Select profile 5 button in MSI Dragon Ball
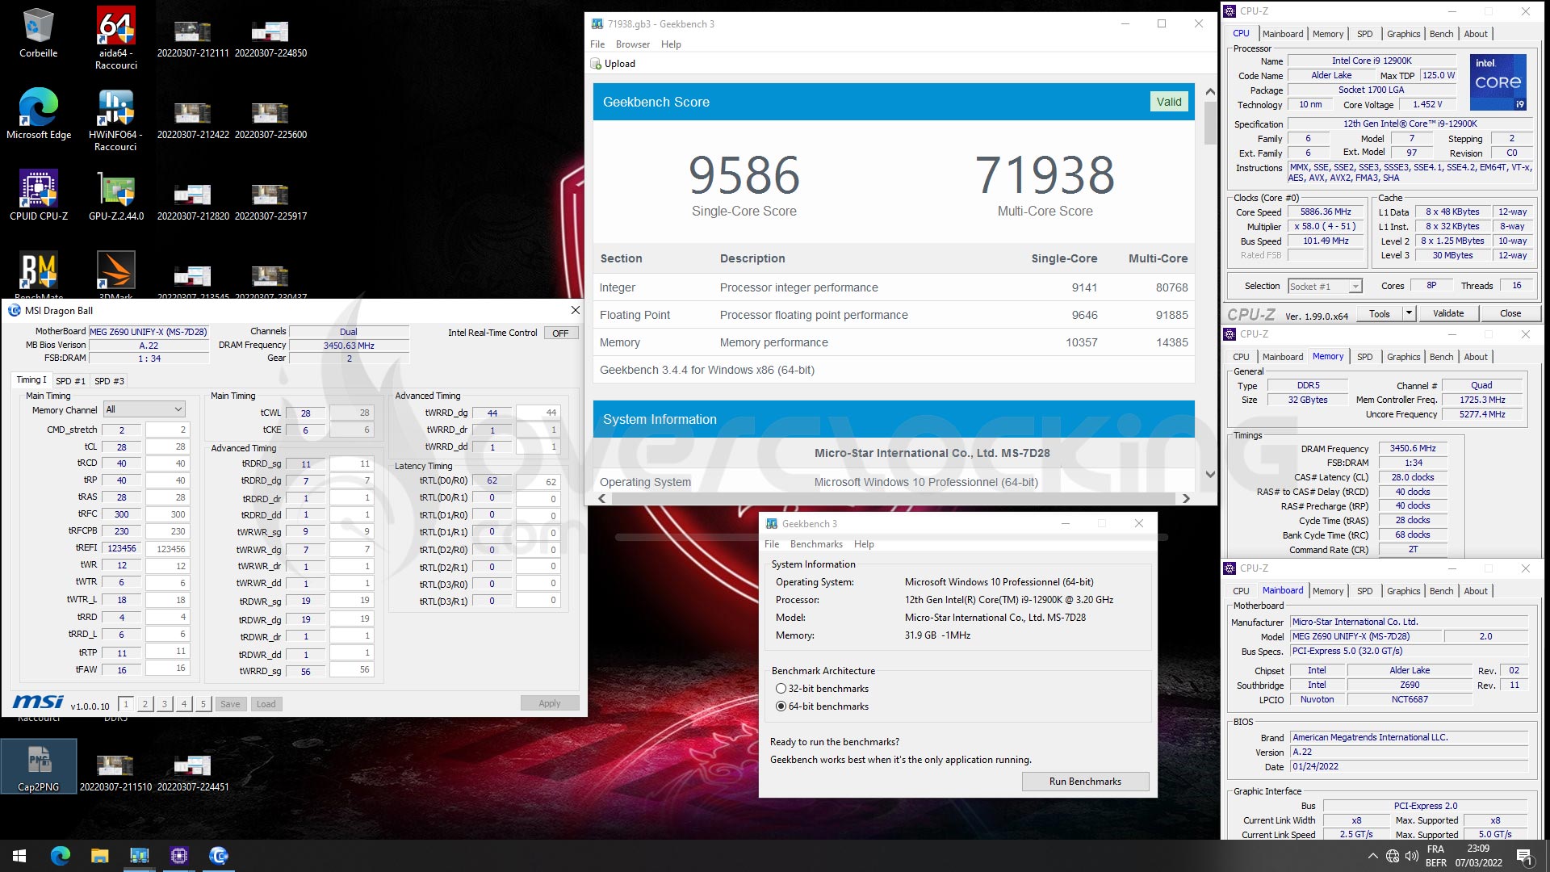Screen dimensions: 1550x872 (x=203, y=704)
